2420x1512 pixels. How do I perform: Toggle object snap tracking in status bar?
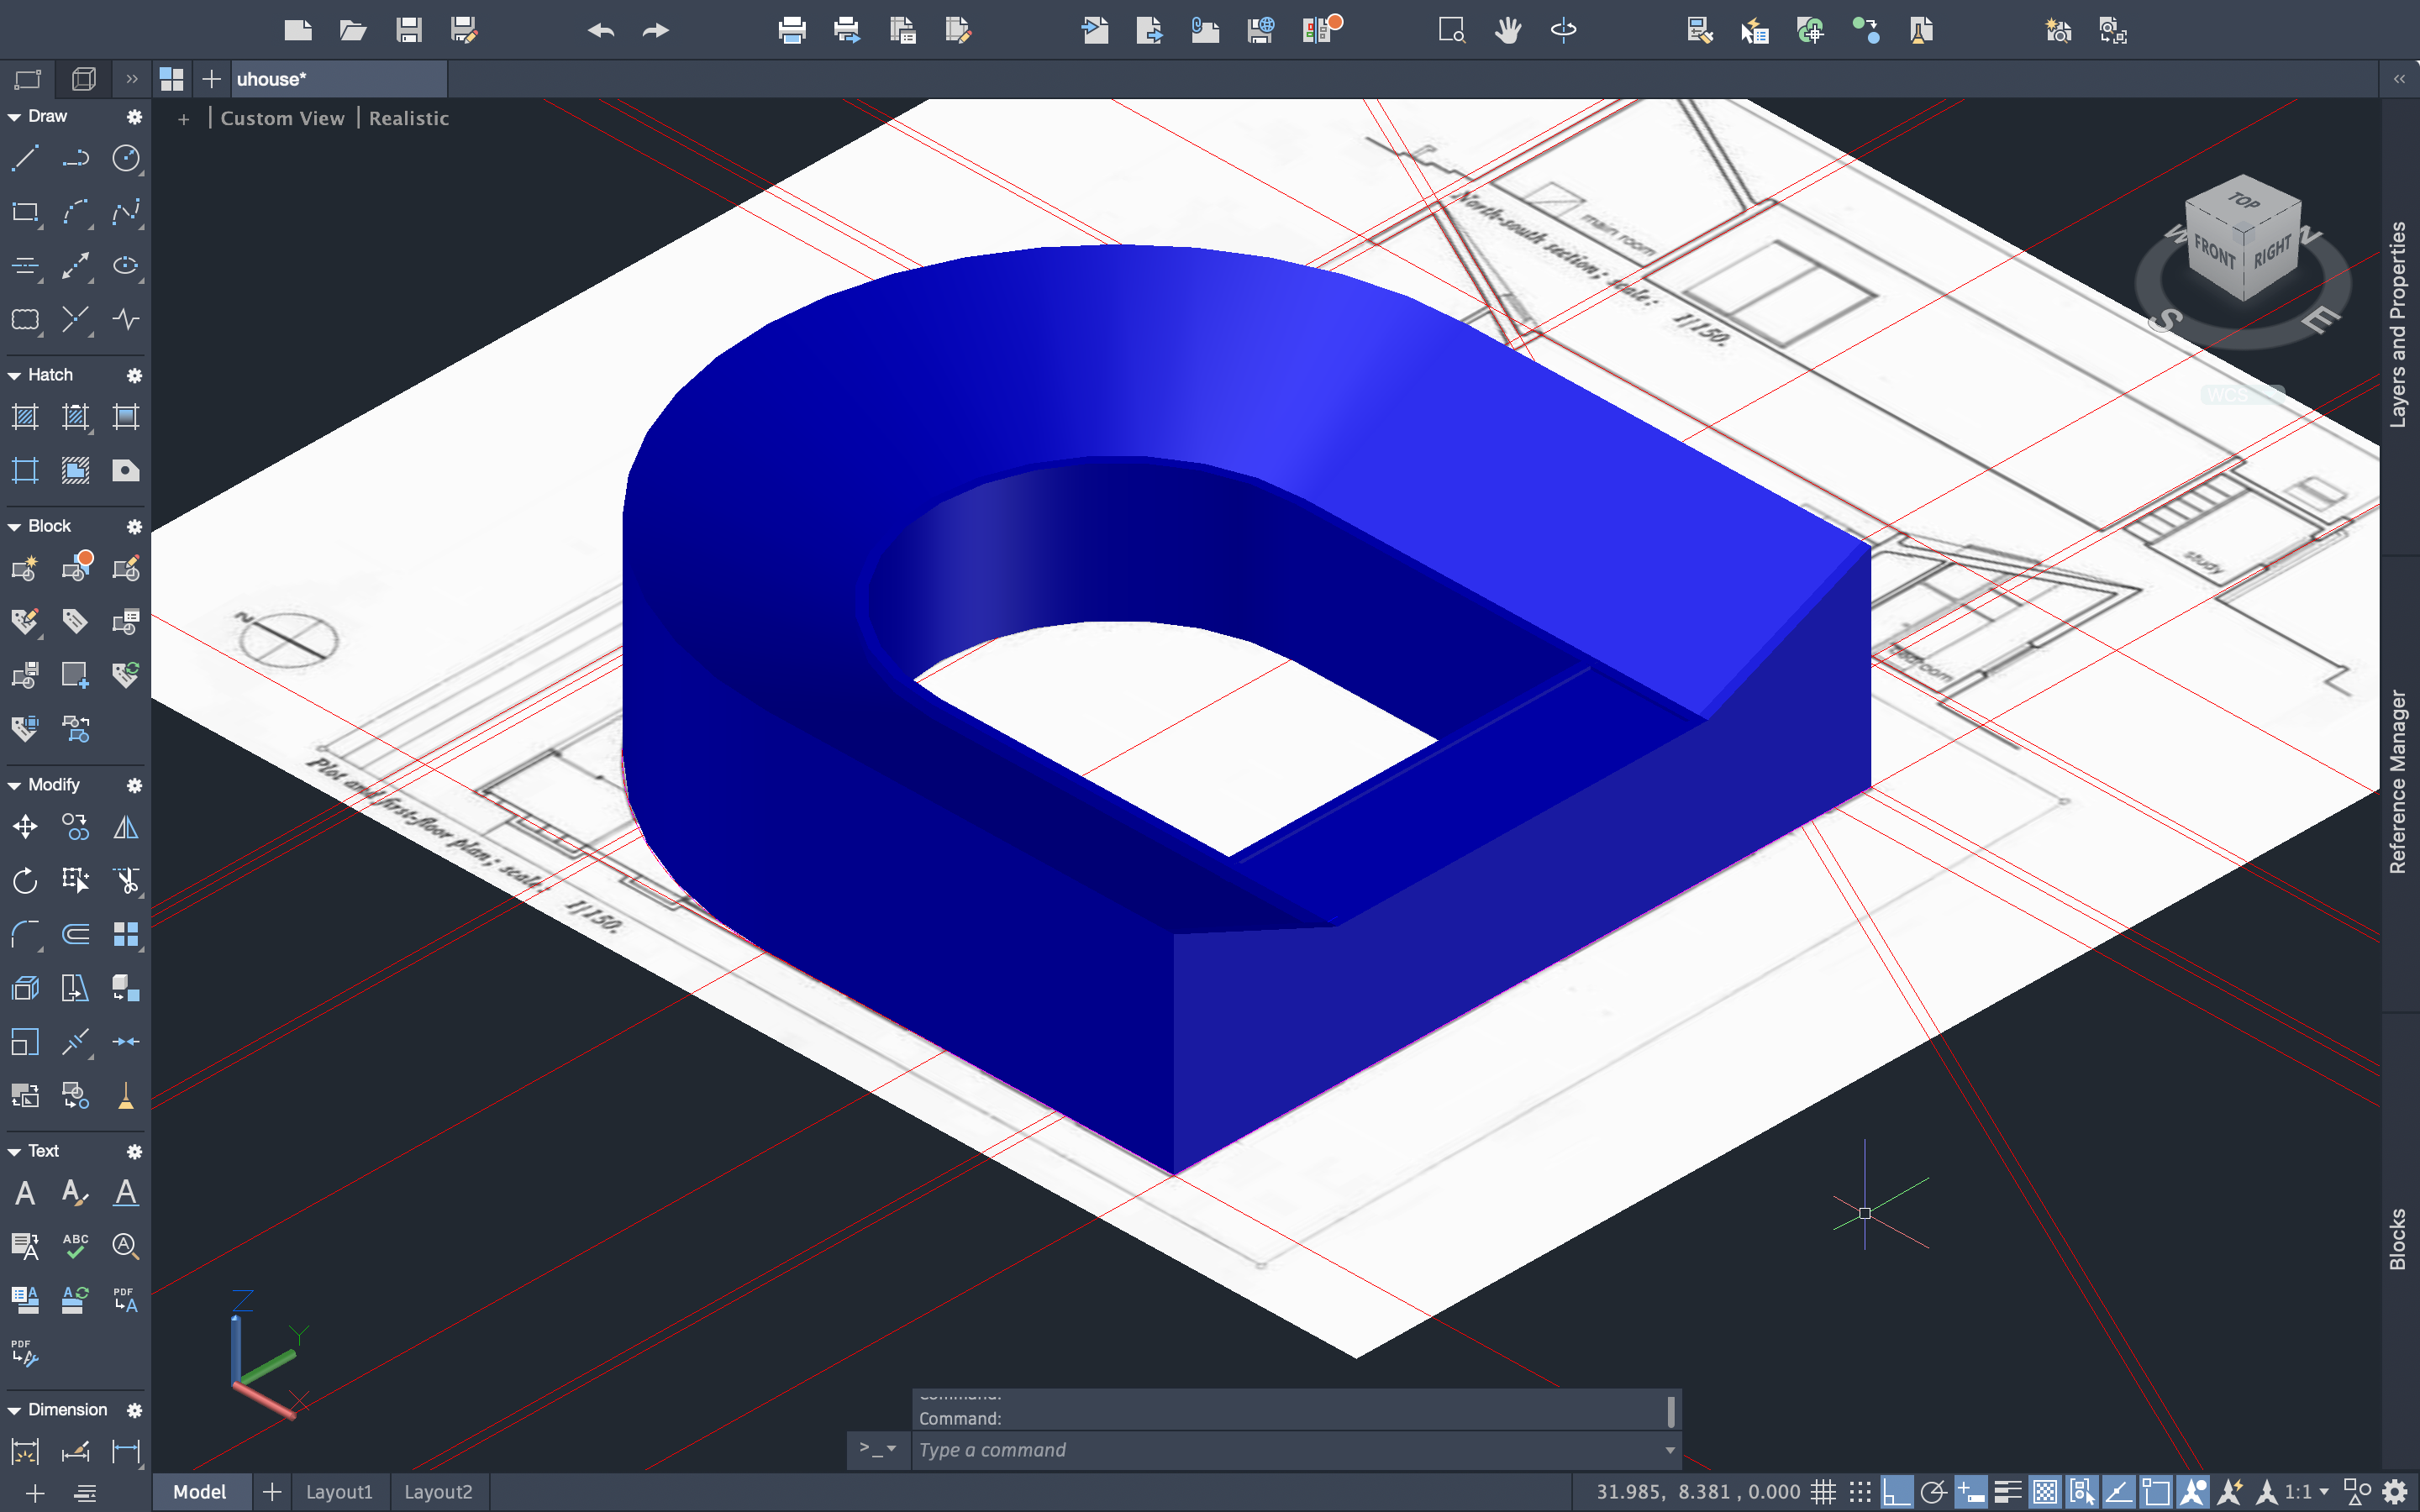coord(2118,1492)
